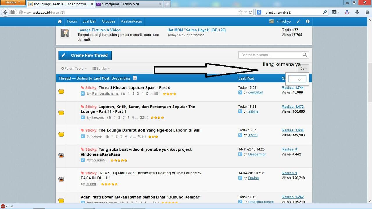Open the Google search engine dropdown

tap(260, 12)
